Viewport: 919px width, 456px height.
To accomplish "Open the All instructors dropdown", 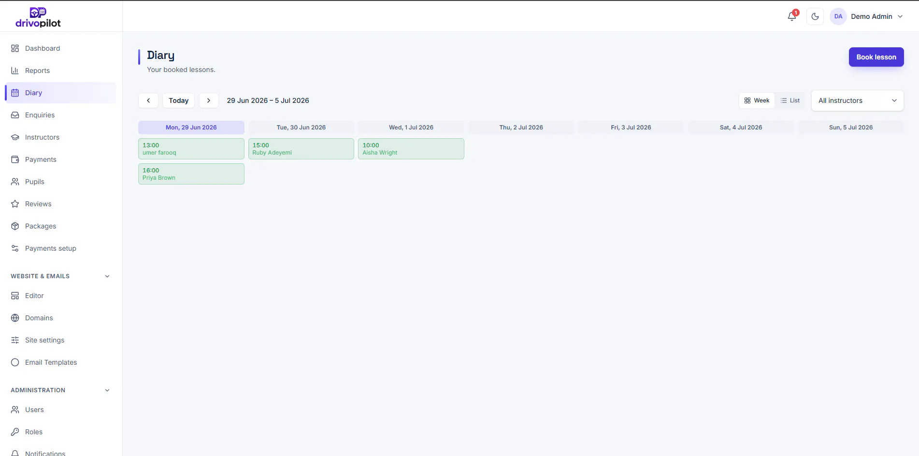I will (857, 100).
